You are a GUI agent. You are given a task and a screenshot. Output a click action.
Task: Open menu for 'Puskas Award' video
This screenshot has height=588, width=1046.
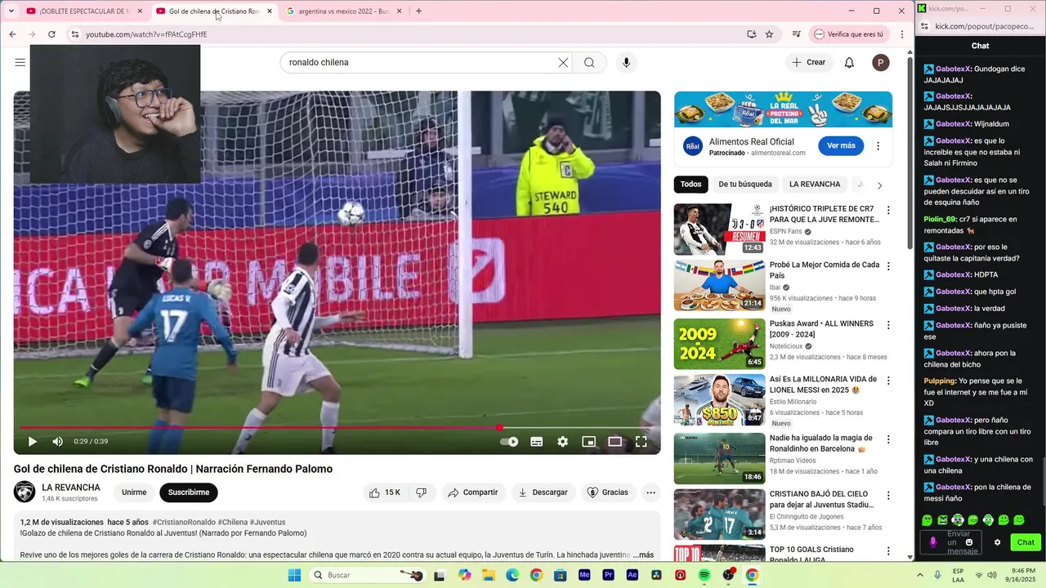[x=888, y=325]
